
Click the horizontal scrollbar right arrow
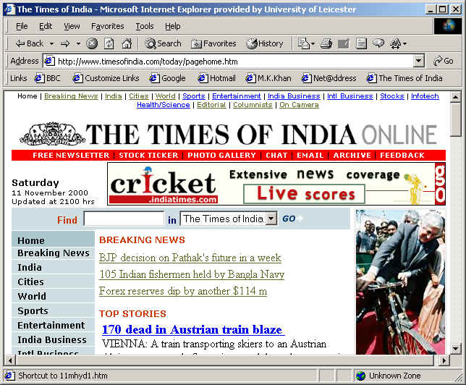[x=444, y=361]
